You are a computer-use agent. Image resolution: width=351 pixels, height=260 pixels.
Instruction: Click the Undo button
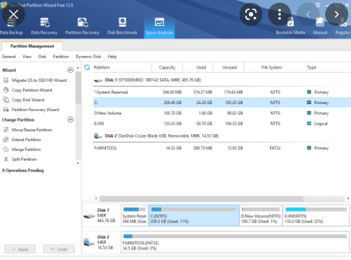pyautogui.click(x=59, y=249)
